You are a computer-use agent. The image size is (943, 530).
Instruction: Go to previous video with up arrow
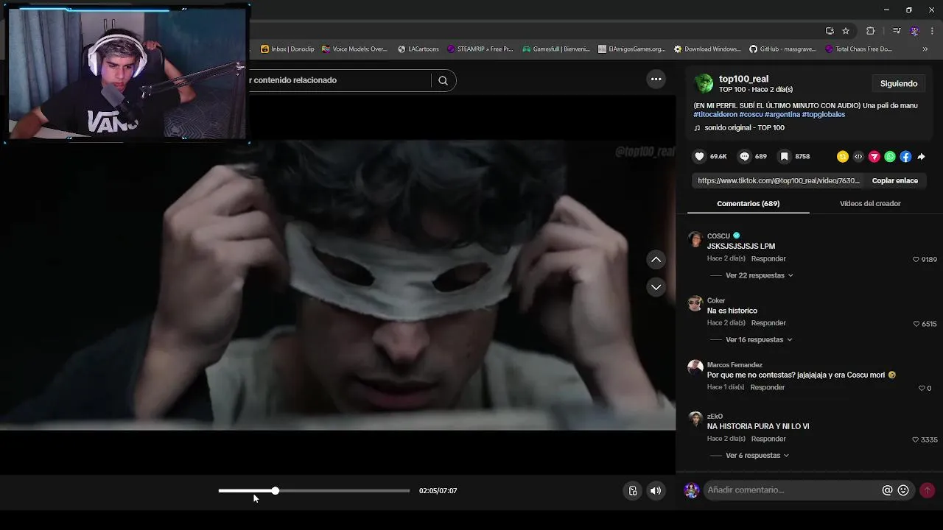coord(656,259)
